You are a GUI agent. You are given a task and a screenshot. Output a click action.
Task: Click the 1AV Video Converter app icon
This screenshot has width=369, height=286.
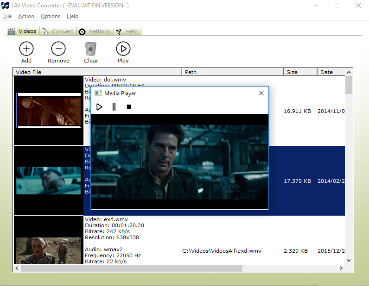click(x=5, y=6)
